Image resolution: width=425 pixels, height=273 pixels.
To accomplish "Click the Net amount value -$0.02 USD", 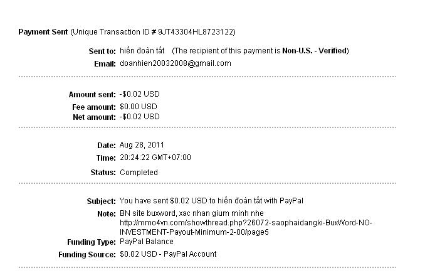I will click(x=139, y=117).
